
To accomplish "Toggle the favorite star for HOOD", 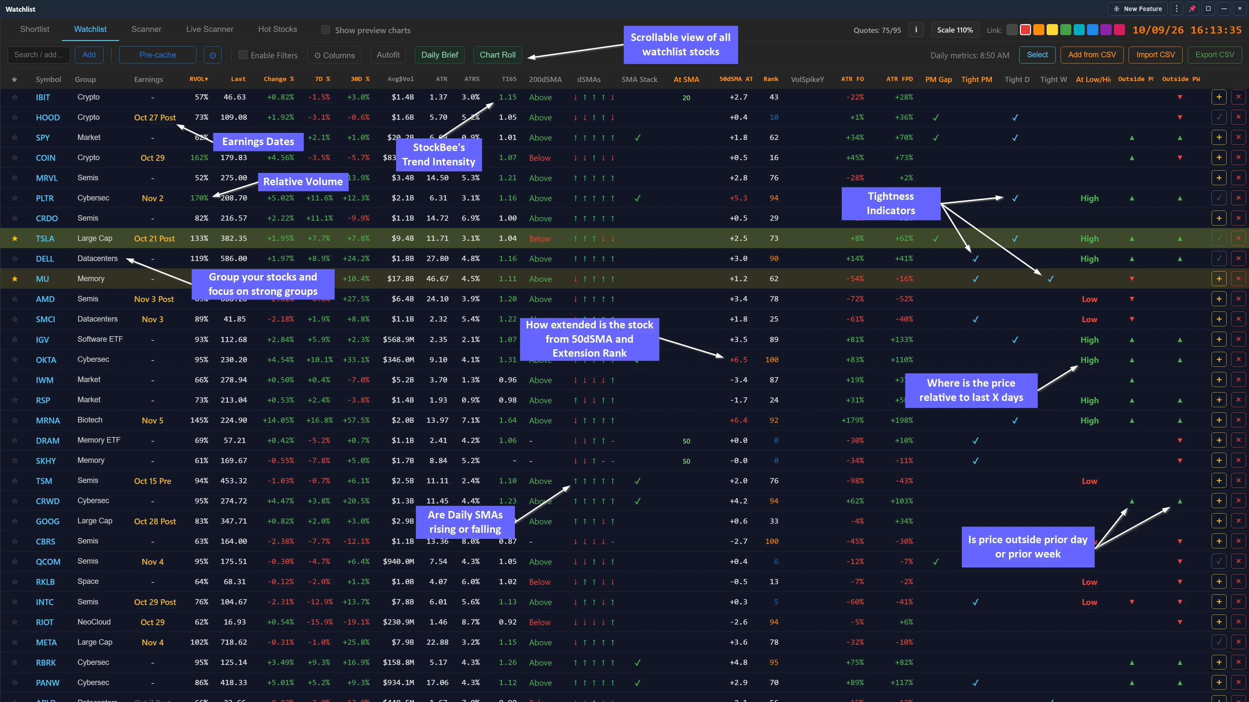I will click(15, 117).
